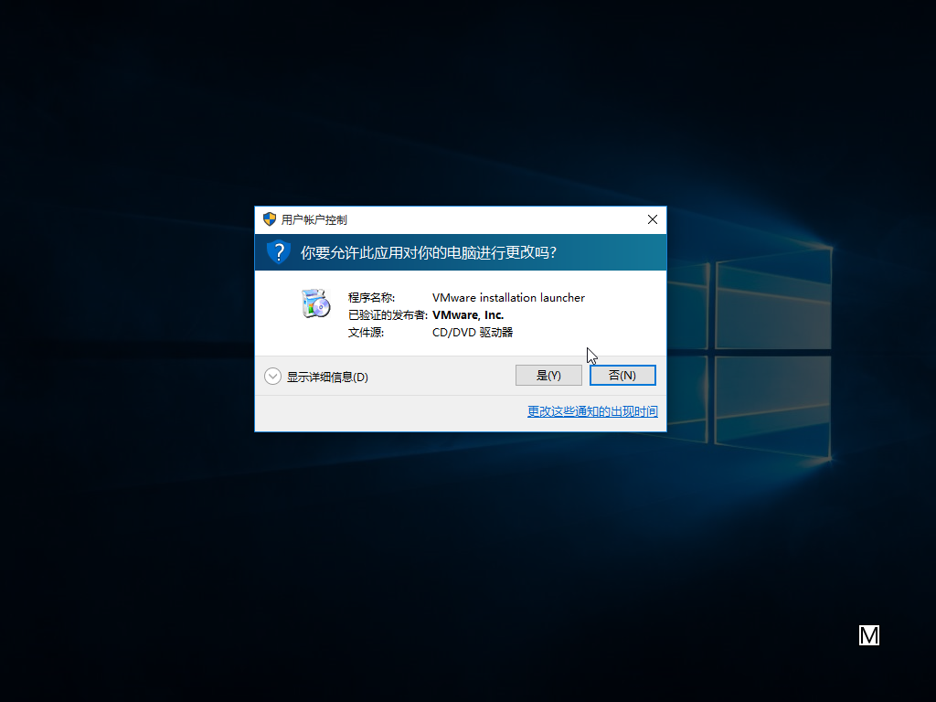Click the VMware installer disc icon
This screenshot has height=702, width=936.
click(x=315, y=303)
